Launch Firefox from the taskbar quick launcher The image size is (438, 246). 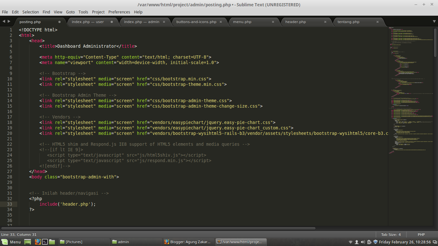pyautogui.click(x=38, y=242)
